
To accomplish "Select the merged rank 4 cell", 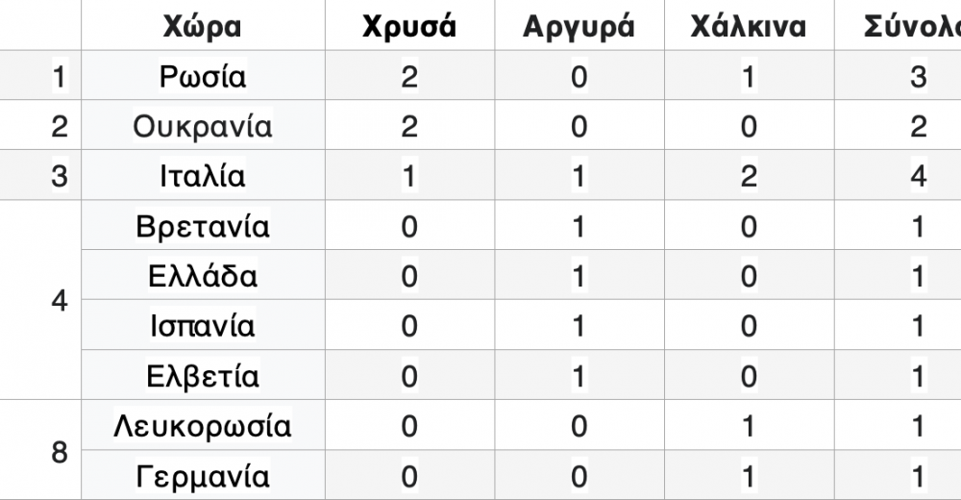I will point(59,301).
